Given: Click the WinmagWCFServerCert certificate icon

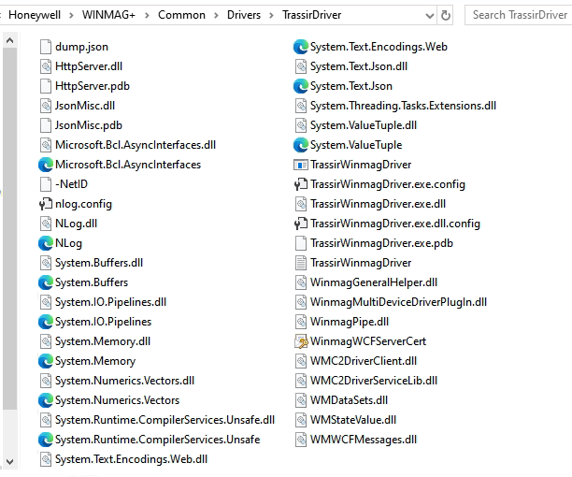Looking at the screenshot, I should [301, 341].
